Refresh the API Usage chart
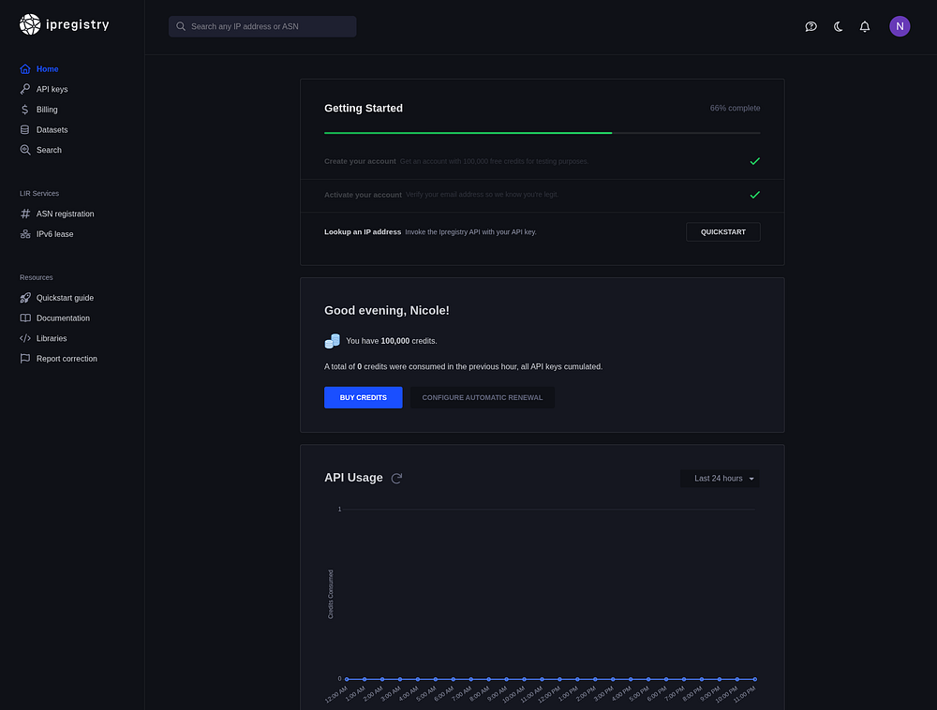937x710 pixels. click(396, 479)
